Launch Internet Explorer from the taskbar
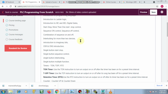 click(19, 92)
